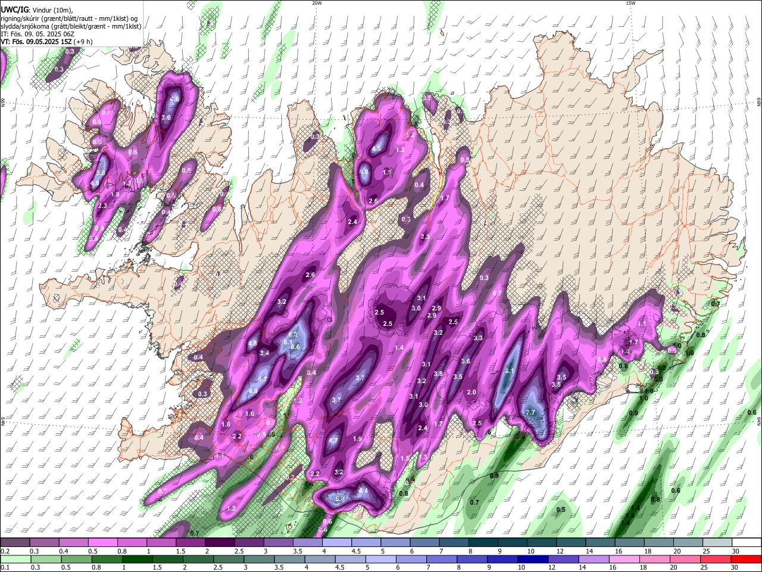Viewport: 762px width, 572px height.
Task: Click the '6.6' precipitation value on the map
Action: 294,347
